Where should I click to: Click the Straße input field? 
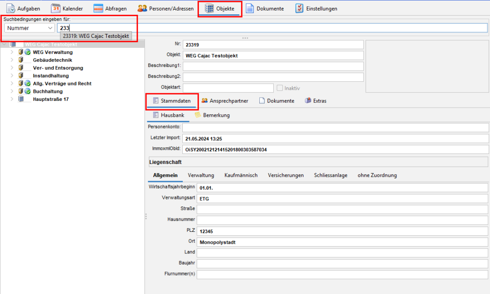click(x=342, y=209)
